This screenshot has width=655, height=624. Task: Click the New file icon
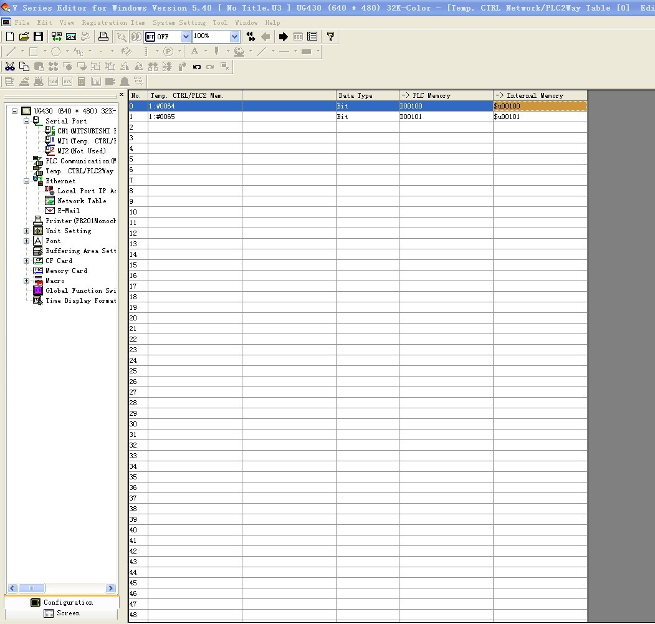tap(9, 37)
